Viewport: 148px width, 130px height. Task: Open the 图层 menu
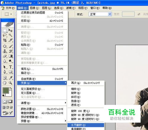46,8
